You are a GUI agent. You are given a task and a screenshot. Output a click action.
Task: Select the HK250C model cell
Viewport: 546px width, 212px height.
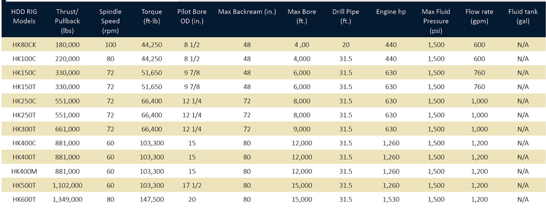coord(24,101)
